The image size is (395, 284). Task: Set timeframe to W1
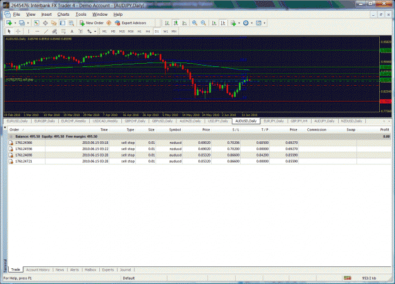[165, 32]
